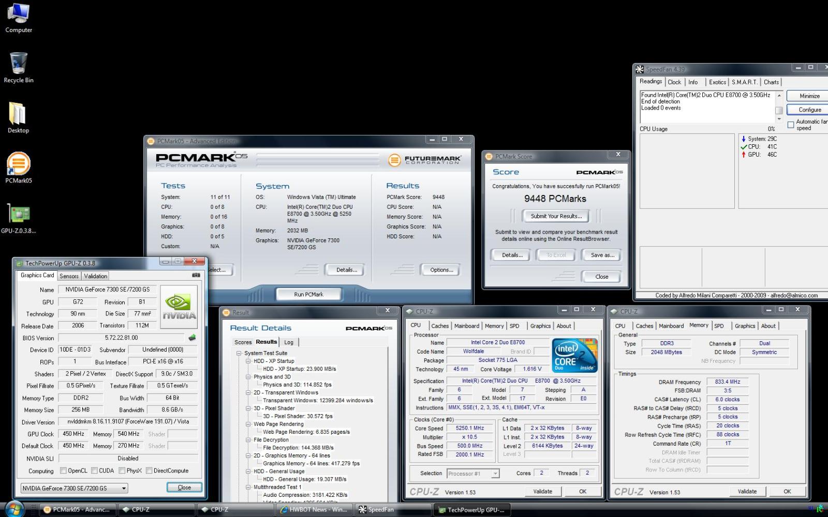Collapse the 2D - Transparent Windows node
The width and height of the screenshot is (828, 517).
click(248, 393)
